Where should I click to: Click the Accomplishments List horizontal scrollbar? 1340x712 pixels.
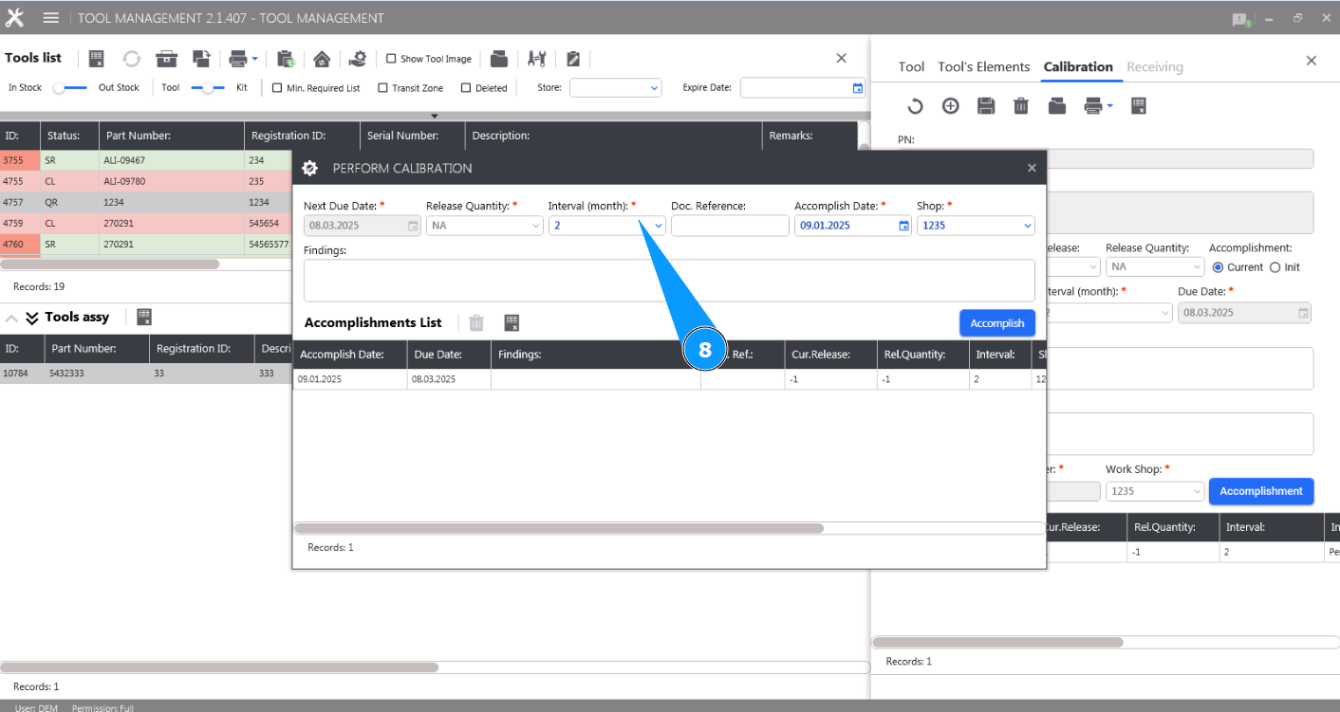pos(559,529)
